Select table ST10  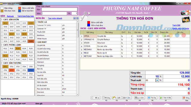31,70
